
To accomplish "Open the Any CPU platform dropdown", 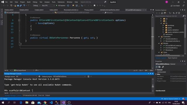I will tap(48, 6).
